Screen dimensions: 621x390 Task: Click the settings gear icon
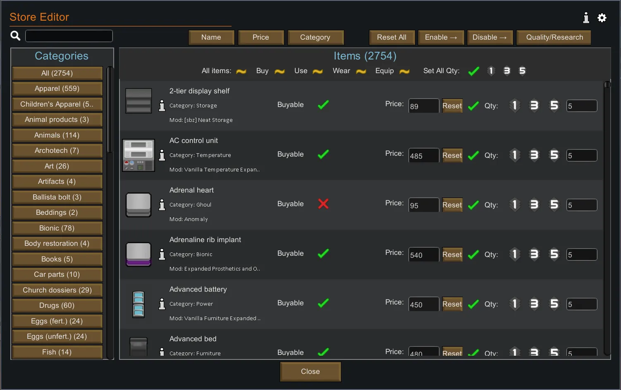point(602,18)
